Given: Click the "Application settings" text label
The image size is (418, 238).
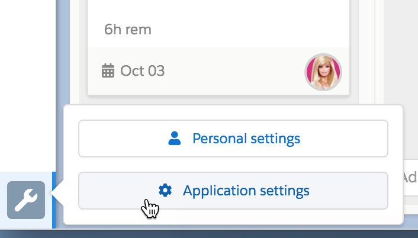Looking at the screenshot, I should click(246, 191).
